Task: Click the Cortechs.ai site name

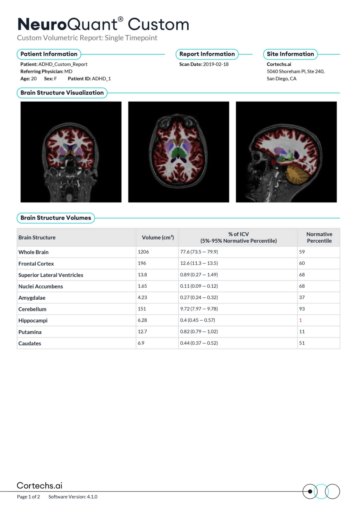Action: (x=279, y=64)
